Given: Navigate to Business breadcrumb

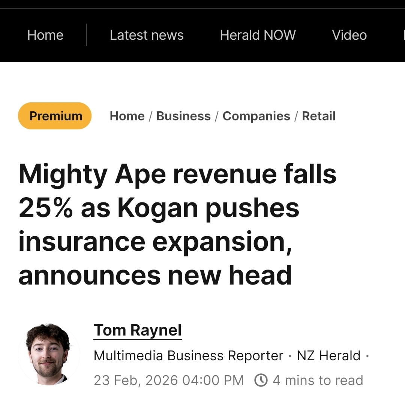Looking at the screenshot, I should click(x=183, y=116).
